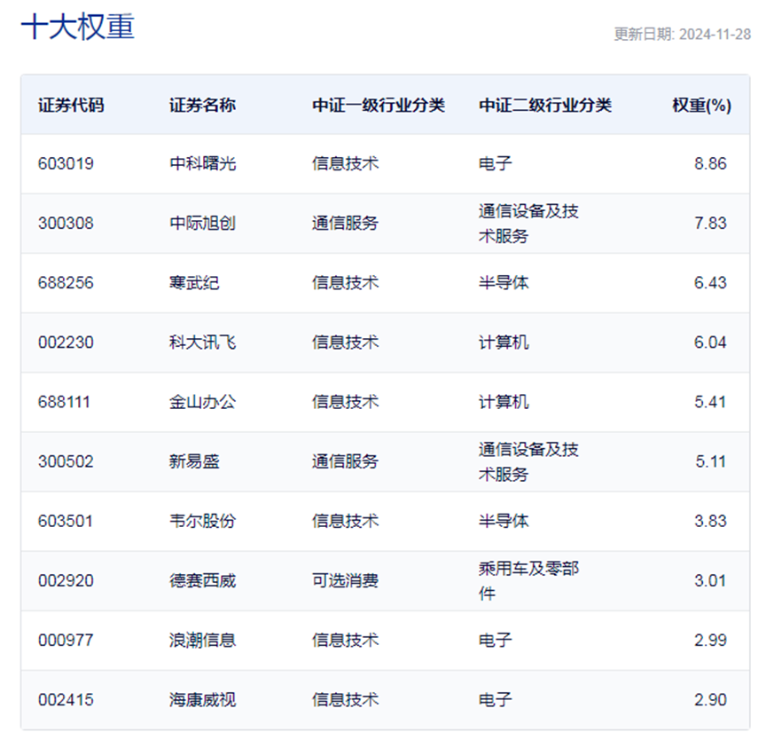This screenshot has height=740, width=766.
Task: Click the 中证一级行业分类 column header
Action: pos(379,105)
